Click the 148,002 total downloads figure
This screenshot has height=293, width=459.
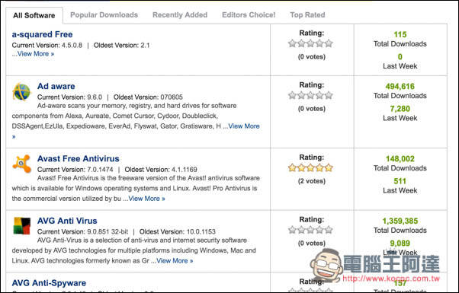tap(400, 159)
